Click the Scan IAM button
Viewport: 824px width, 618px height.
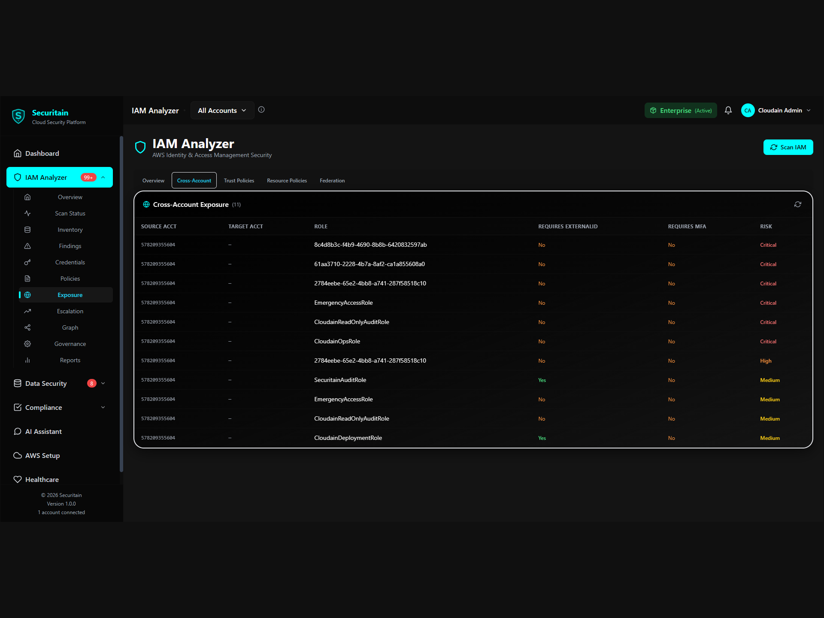click(x=788, y=147)
